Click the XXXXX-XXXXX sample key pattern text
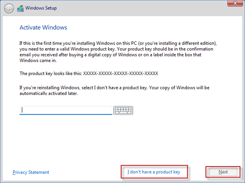The width and height of the screenshot is (245, 183). click(120, 74)
